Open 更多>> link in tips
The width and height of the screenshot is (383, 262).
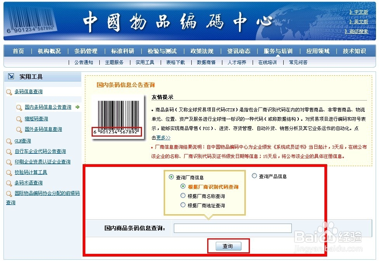[x=163, y=138]
